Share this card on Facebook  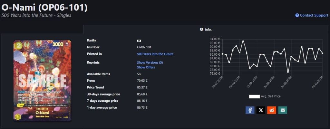coord(250,110)
